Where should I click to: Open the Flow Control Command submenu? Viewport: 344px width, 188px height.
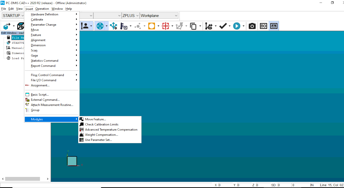coord(52,75)
